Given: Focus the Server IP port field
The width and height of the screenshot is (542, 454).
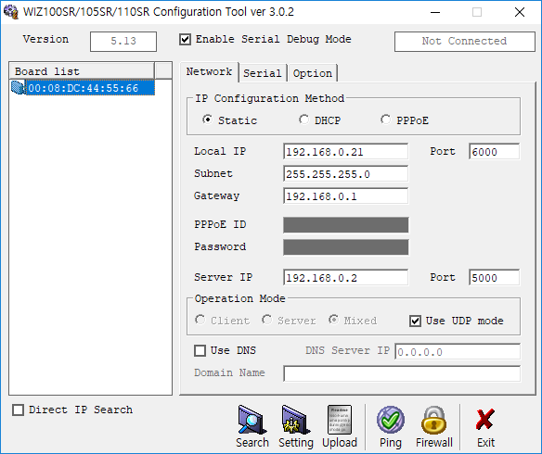Looking at the screenshot, I should tap(495, 278).
